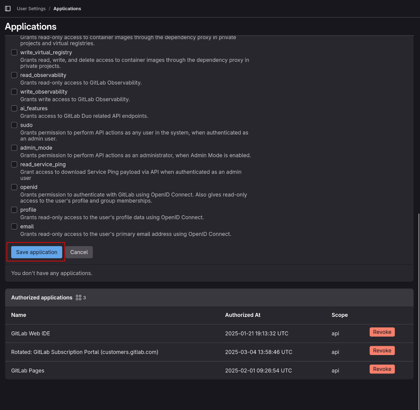Check the admin_mode scope
Viewport: 420px width, 410px height.
tap(14, 148)
